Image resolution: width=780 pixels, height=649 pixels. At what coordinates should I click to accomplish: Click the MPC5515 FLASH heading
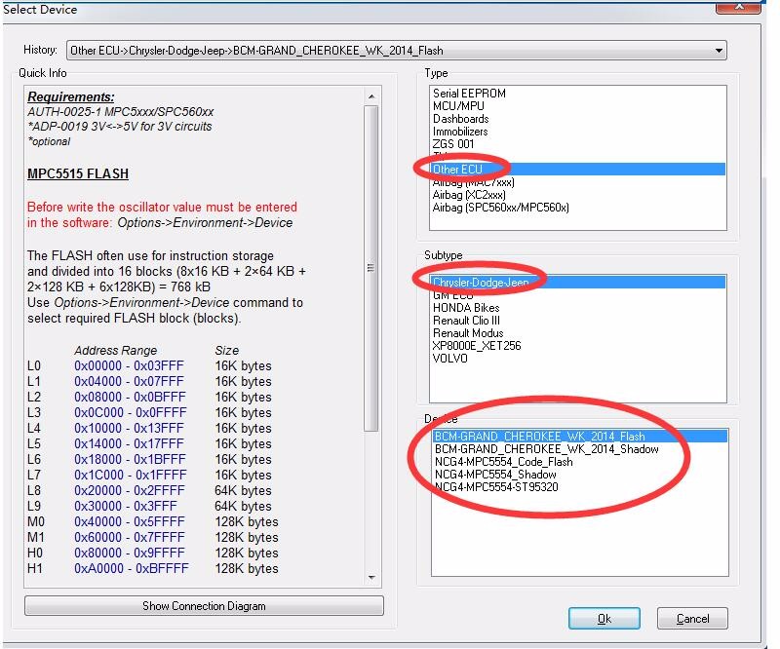(x=78, y=174)
